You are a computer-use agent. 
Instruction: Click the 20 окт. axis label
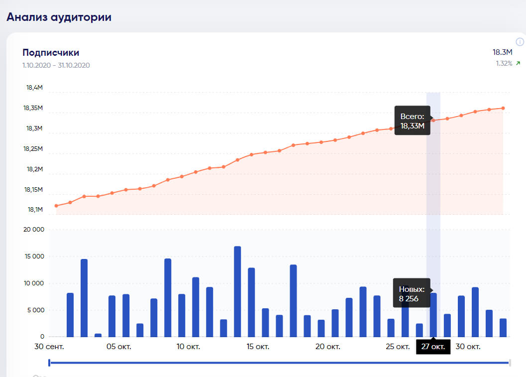click(x=327, y=347)
